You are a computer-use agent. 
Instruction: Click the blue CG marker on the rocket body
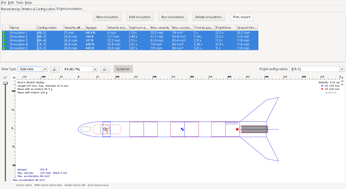coord(182,129)
